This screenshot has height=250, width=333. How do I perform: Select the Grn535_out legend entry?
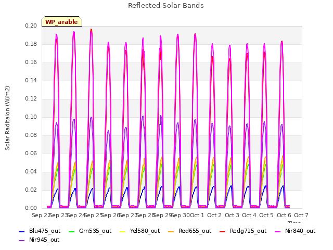(x=90, y=231)
